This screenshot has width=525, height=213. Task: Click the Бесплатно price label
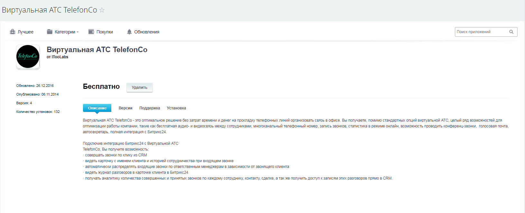point(101,87)
